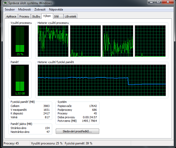The width and height of the screenshot is (176, 148).
Task: Click the Systém group label
Action: (x=62, y=102)
